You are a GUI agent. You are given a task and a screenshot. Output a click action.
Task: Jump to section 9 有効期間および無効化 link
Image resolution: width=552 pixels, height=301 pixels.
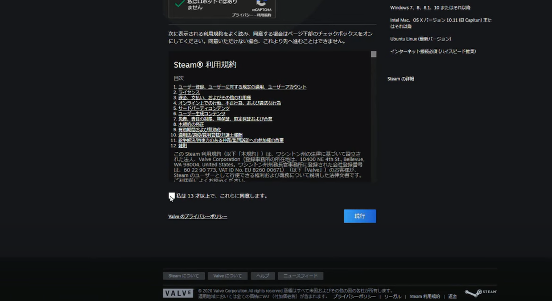coord(199,130)
